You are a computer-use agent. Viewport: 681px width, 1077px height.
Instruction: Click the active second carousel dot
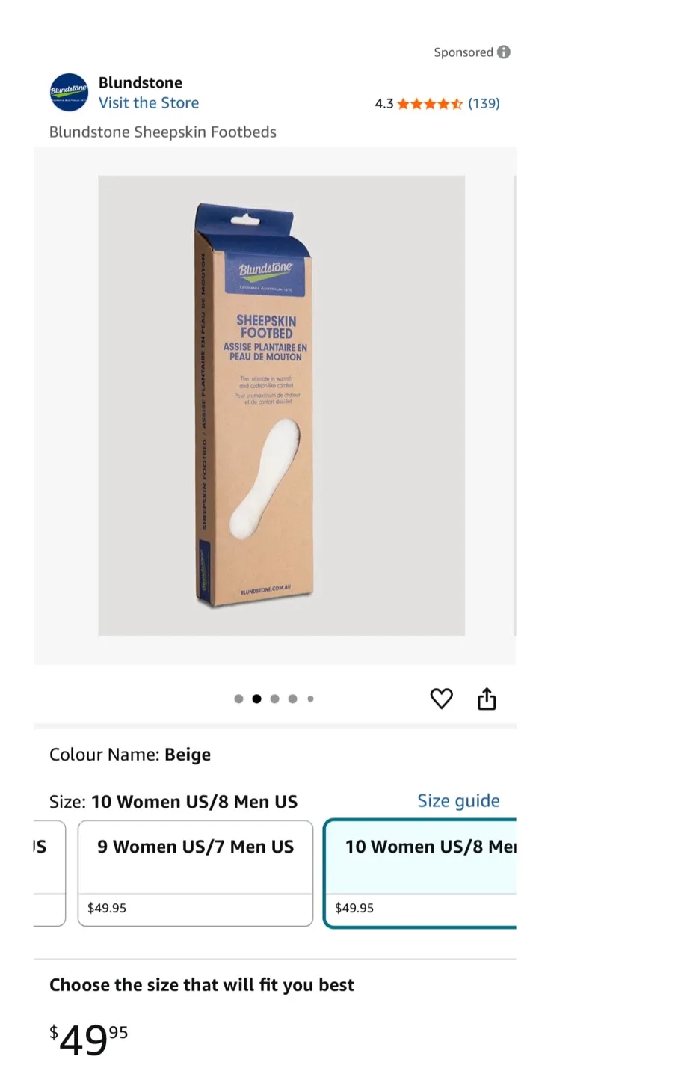pyautogui.click(x=256, y=699)
